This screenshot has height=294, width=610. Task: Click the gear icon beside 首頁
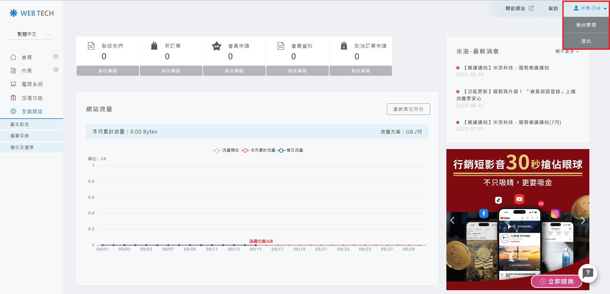(x=56, y=56)
